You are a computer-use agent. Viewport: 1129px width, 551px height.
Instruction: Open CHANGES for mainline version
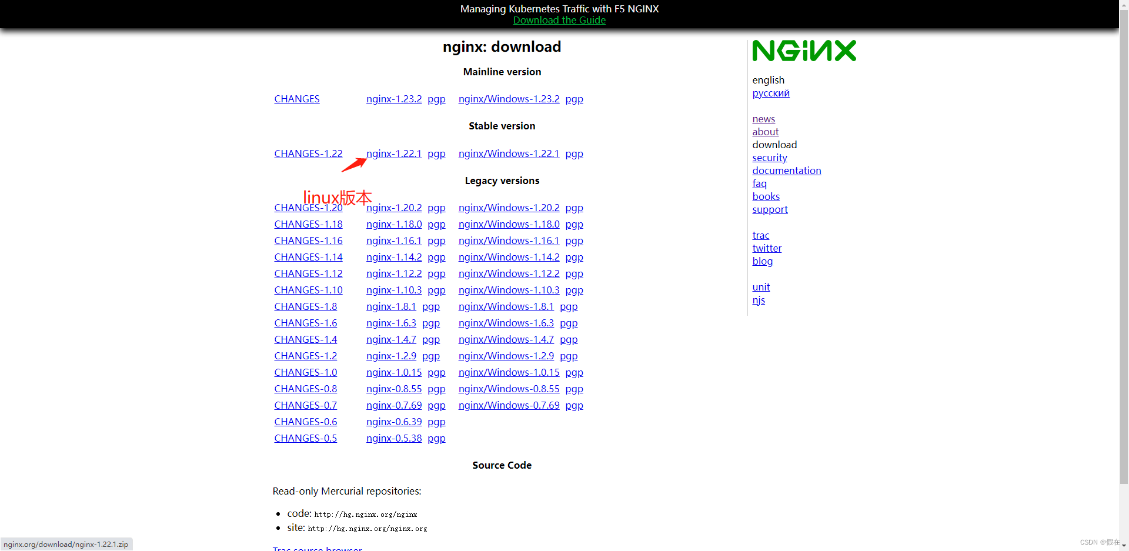click(296, 99)
